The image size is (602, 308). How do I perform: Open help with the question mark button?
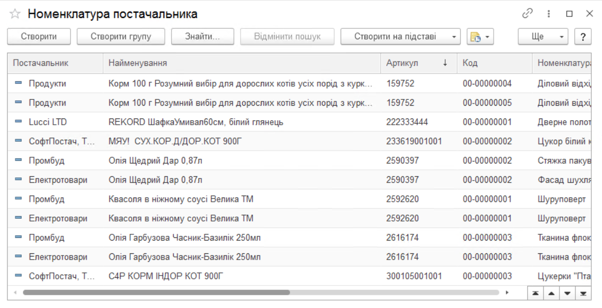pyautogui.click(x=583, y=37)
